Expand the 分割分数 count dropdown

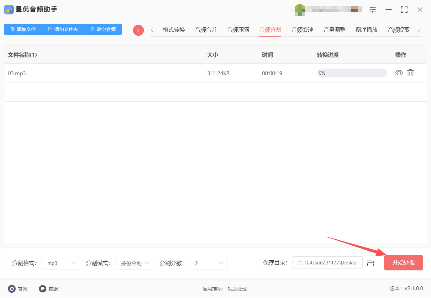[x=208, y=263]
